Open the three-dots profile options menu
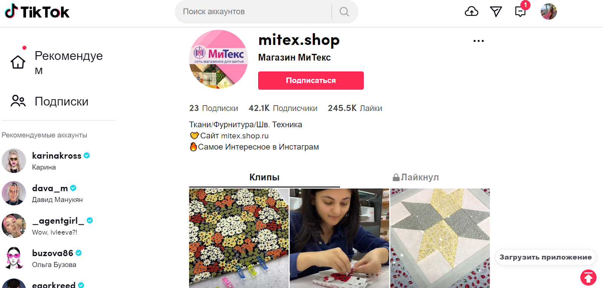The height and width of the screenshot is (288, 603). point(479,41)
